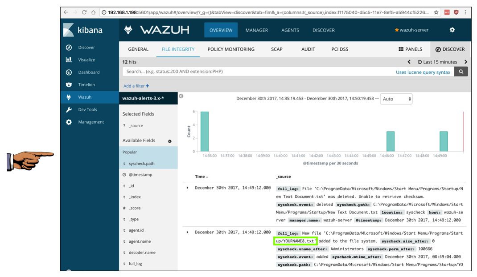
Task: Open Timelion icon in sidebar
Action: [69, 84]
